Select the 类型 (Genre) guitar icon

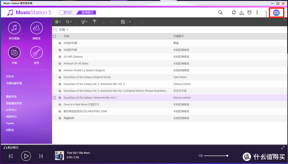37,53
